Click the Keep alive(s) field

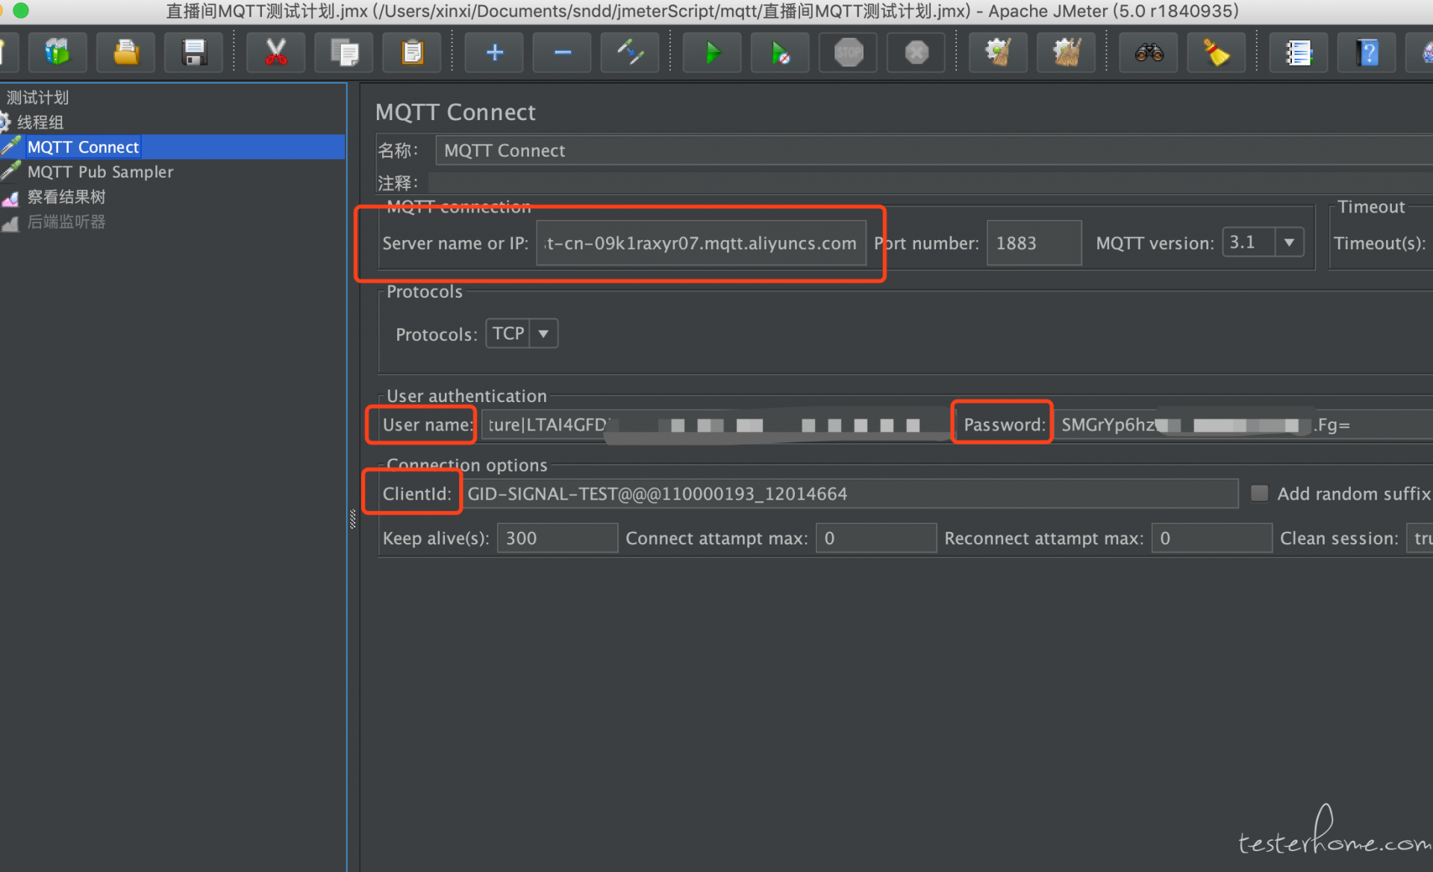[x=558, y=538]
